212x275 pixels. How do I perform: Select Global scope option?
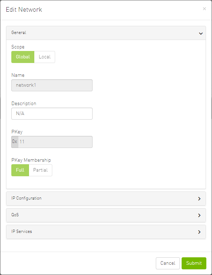(23, 57)
